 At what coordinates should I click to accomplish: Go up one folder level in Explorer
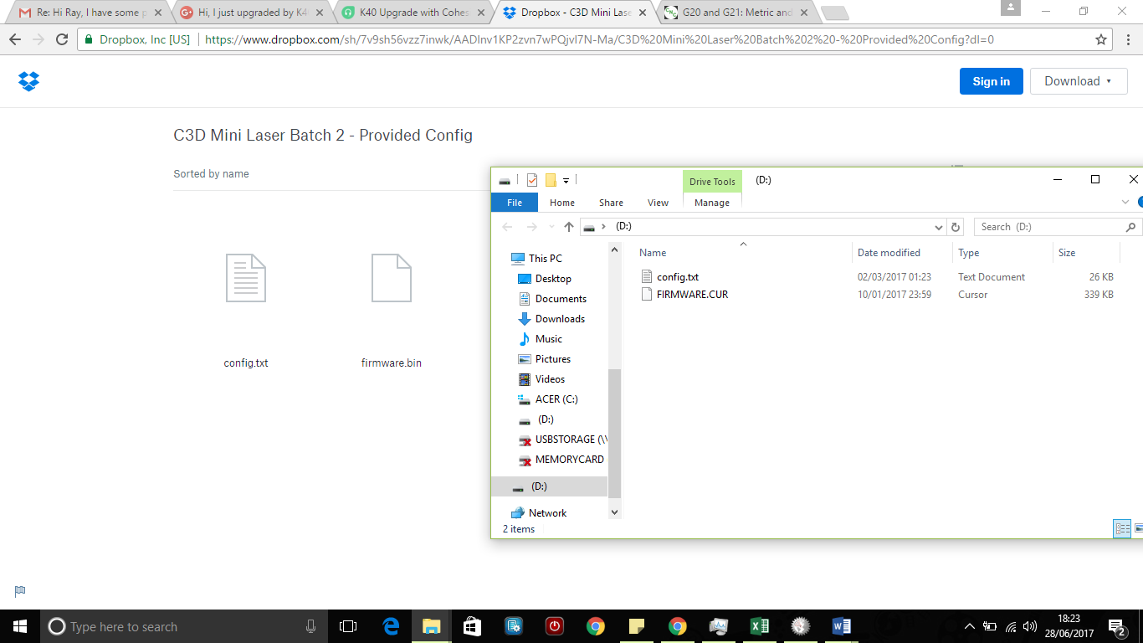tap(569, 227)
